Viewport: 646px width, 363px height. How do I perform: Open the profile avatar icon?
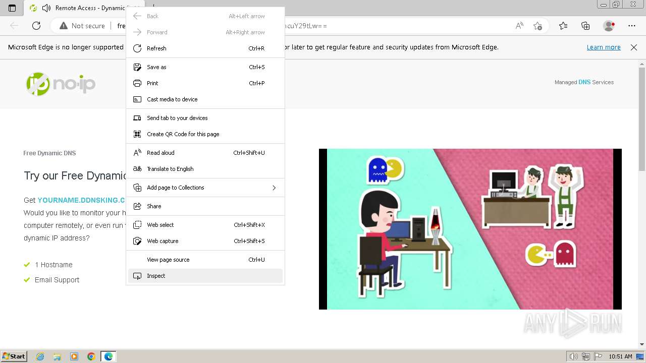point(609,26)
